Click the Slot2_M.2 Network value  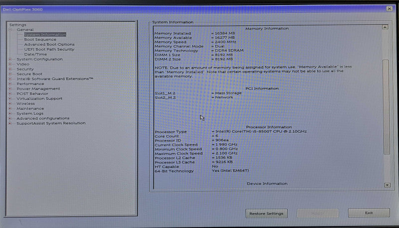[222, 97]
